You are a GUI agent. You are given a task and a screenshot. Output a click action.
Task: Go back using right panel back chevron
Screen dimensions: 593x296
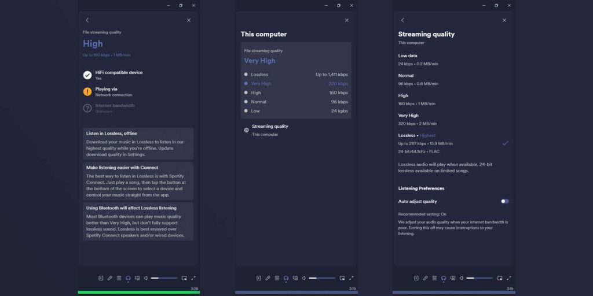point(402,20)
